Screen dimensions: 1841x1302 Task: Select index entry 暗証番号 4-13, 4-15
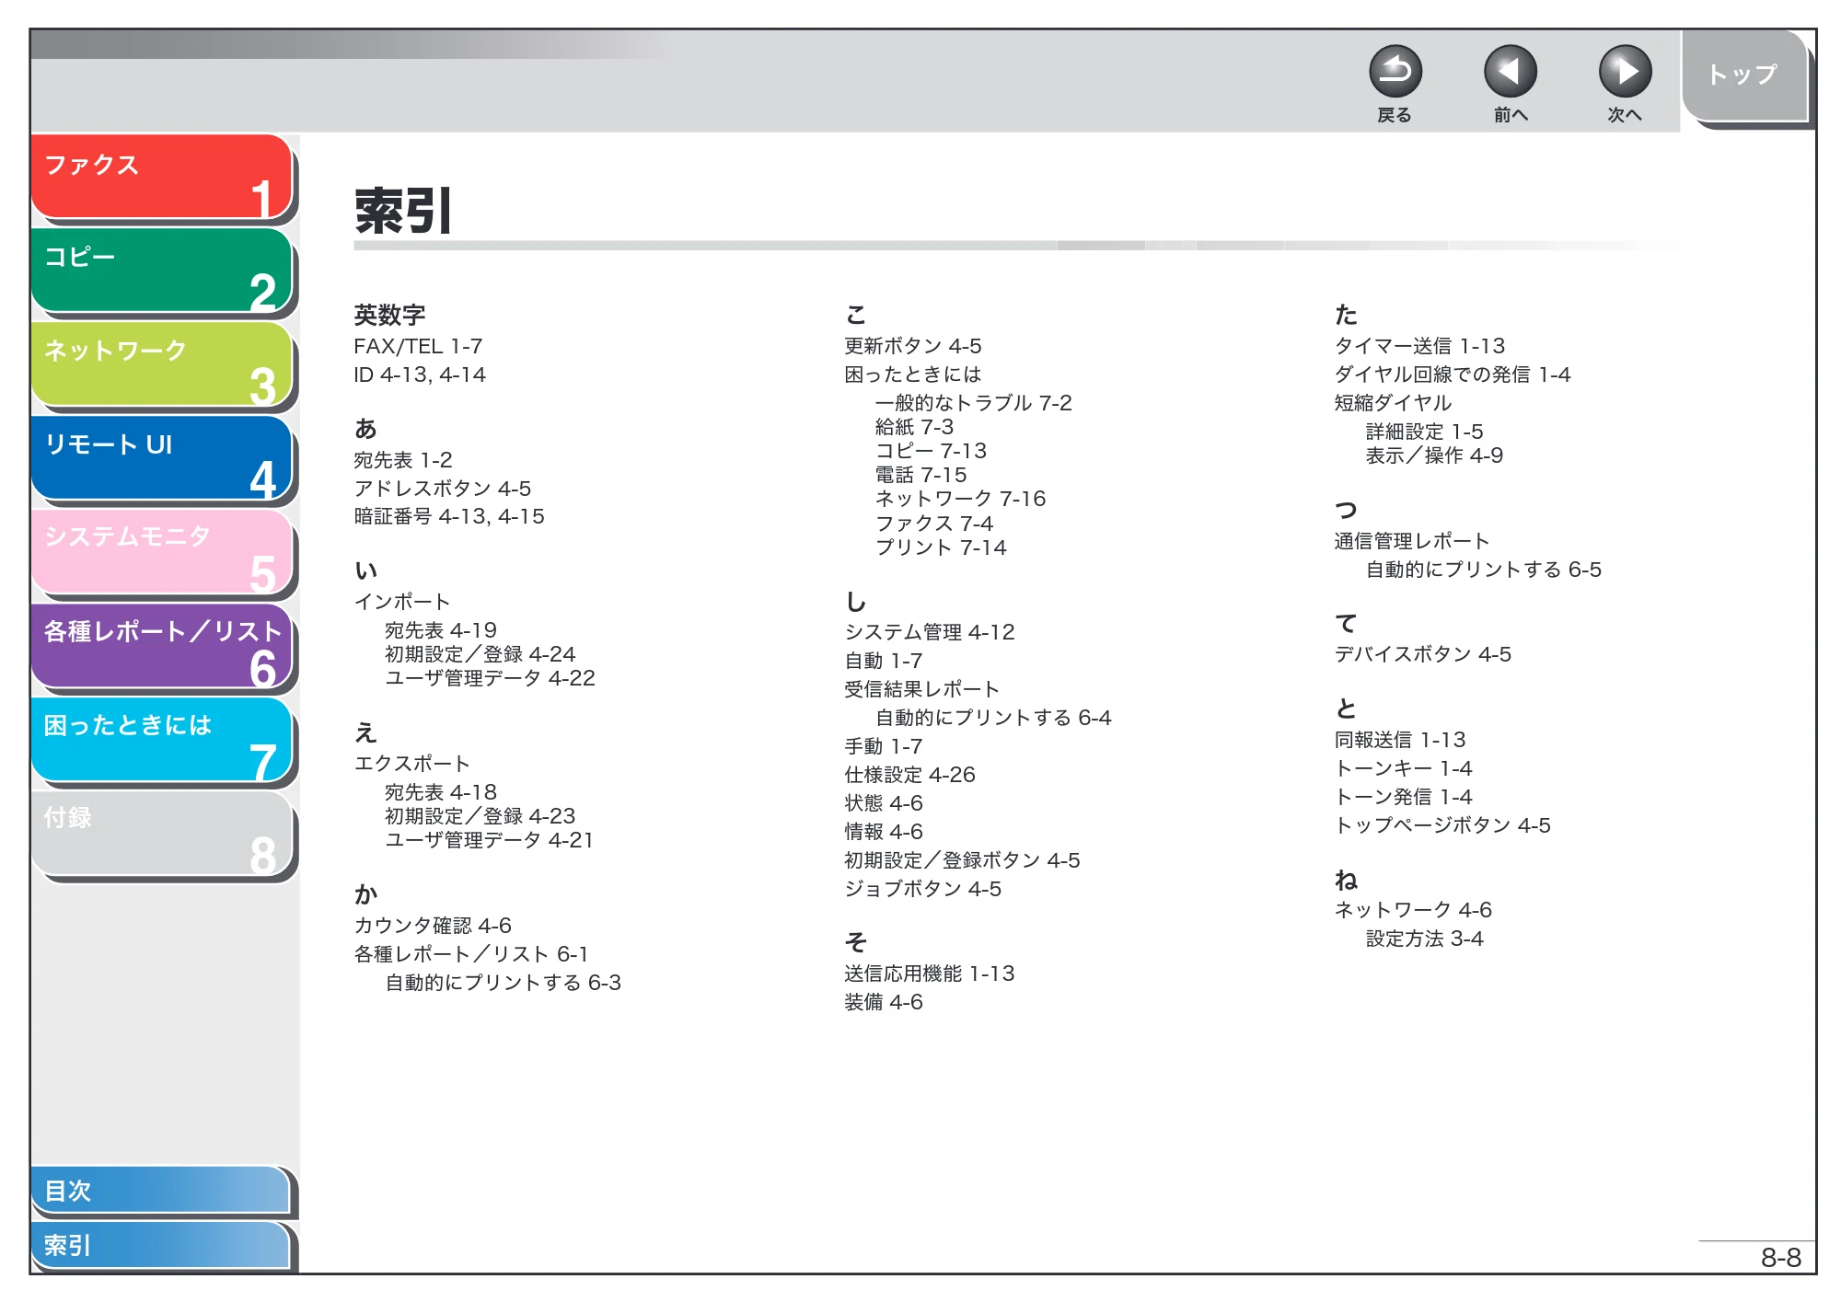tap(449, 516)
